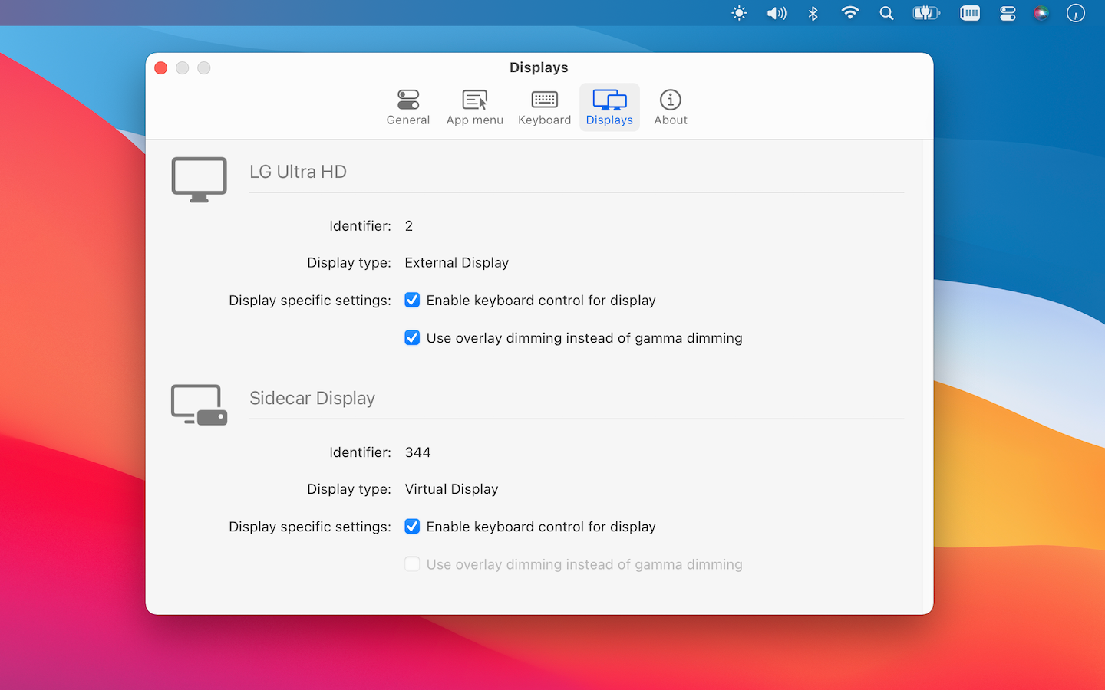
Task: Open the Wi-Fi status menu
Action: (849, 13)
